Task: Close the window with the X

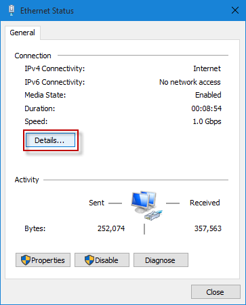Action: [235, 10]
